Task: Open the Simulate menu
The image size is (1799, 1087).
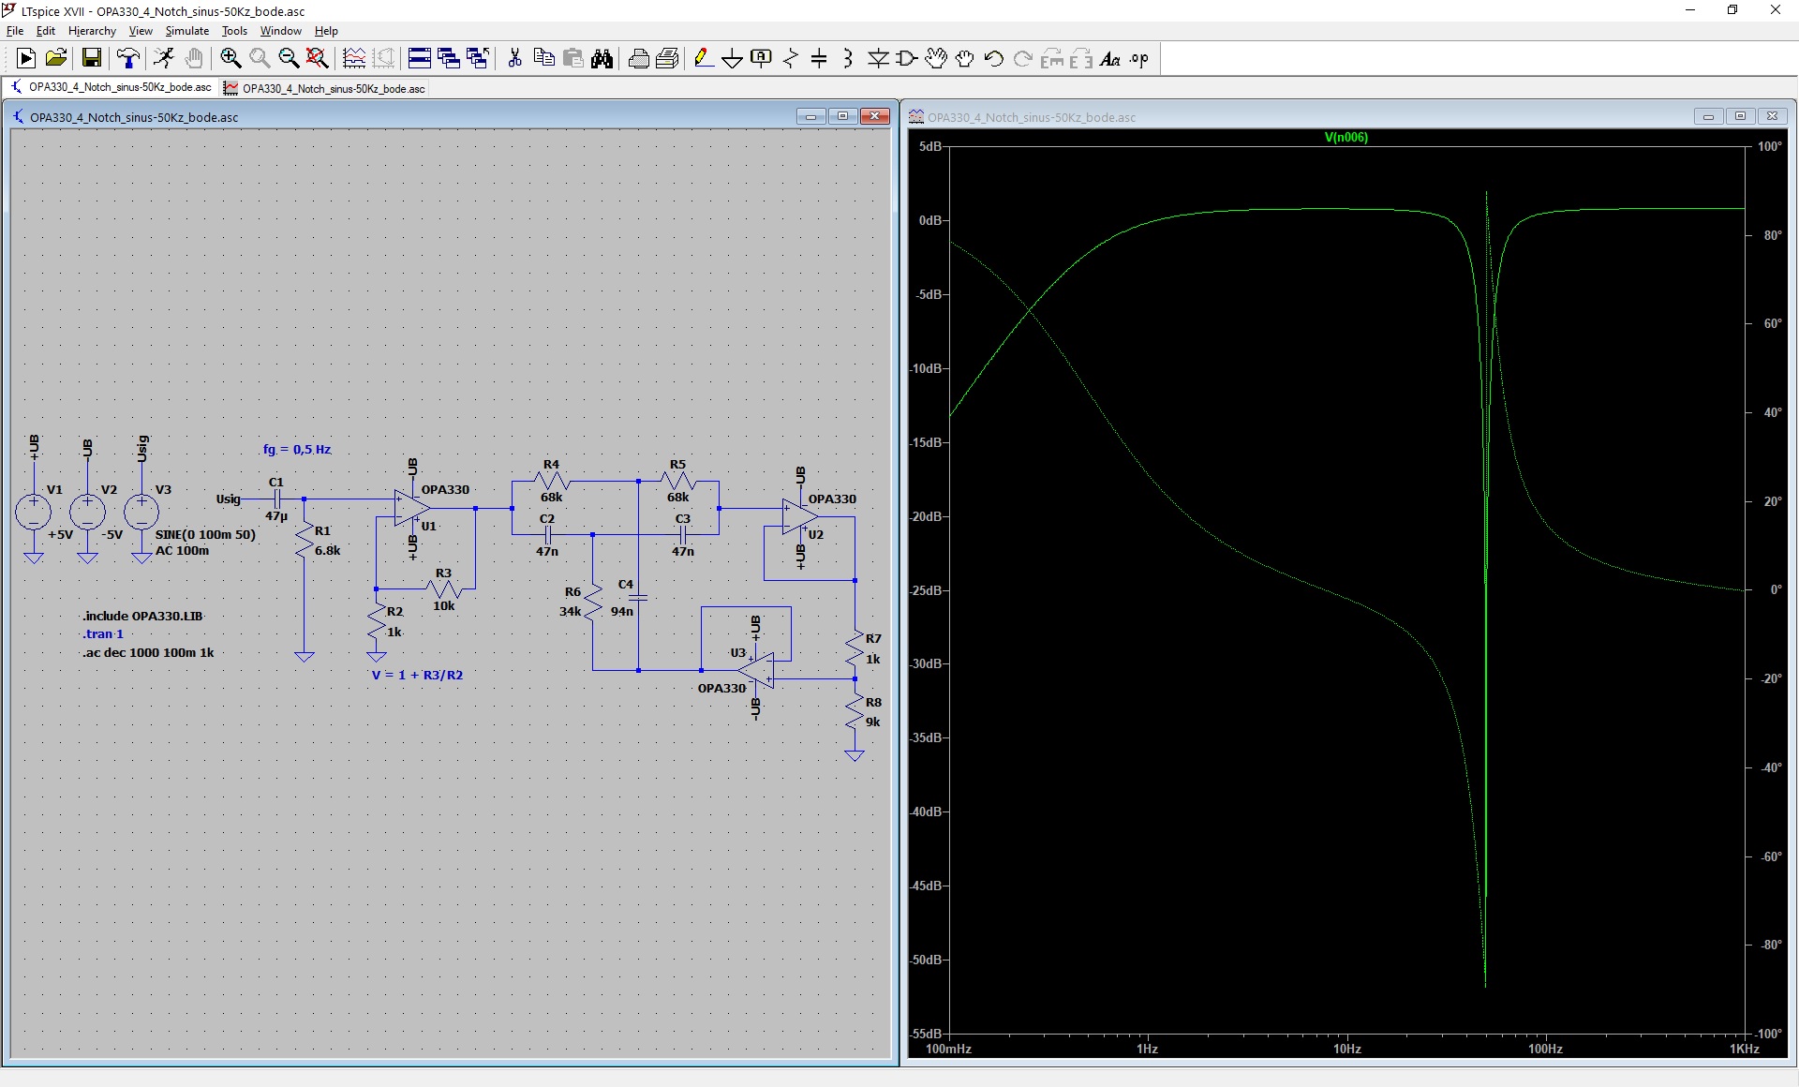Action: point(187,31)
